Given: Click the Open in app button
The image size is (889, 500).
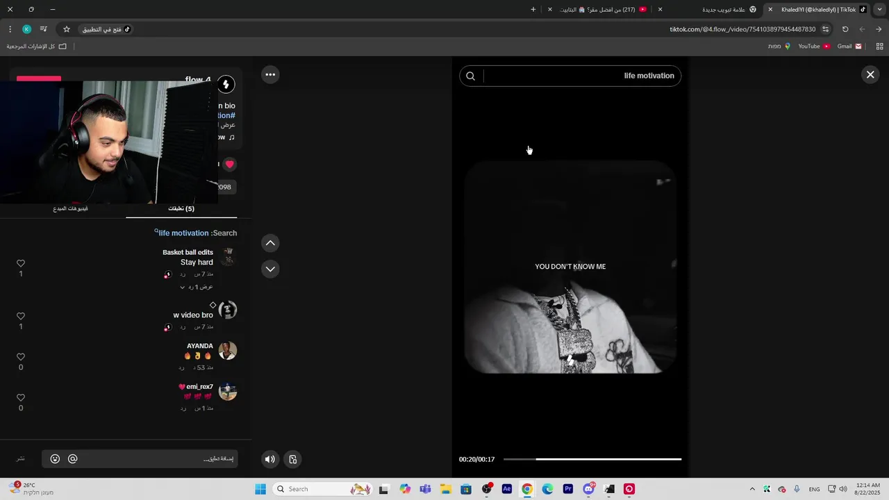Looking at the screenshot, I should pyautogui.click(x=106, y=29).
